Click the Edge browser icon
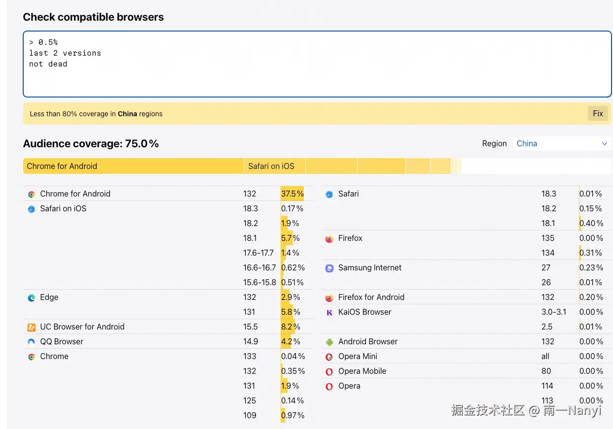Viewport: 613px width, 429px height. (x=32, y=298)
